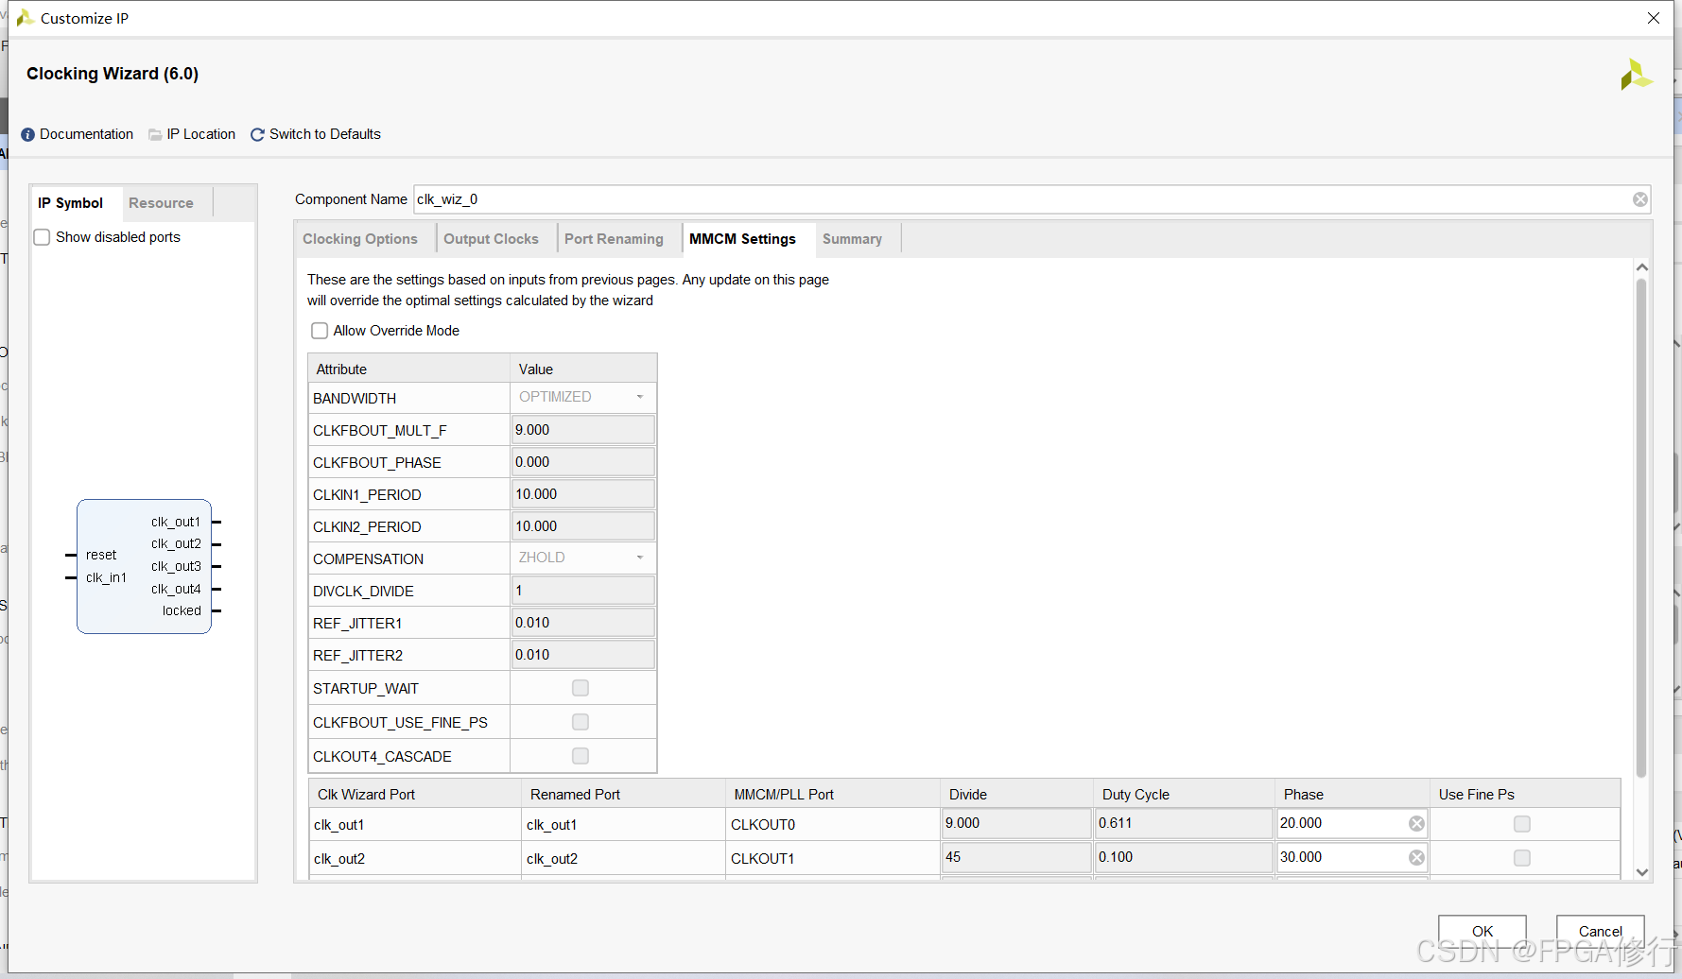This screenshot has height=979, width=1682.
Task: Select the IP Symbol tab
Action: pos(70,203)
